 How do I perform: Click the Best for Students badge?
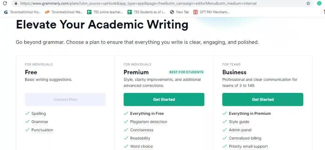(186, 72)
